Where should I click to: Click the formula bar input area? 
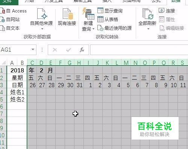(139, 50)
